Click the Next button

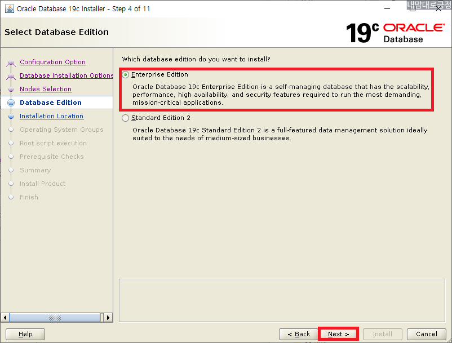[x=338, y=334]
